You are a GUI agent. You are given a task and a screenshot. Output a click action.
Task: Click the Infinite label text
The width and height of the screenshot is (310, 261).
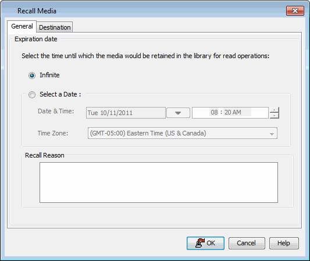49,75
